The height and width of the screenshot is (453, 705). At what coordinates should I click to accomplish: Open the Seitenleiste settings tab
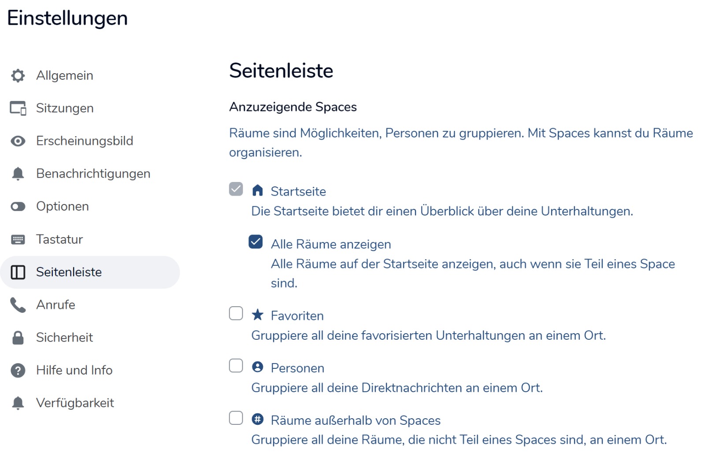click(x=69, y=272)
